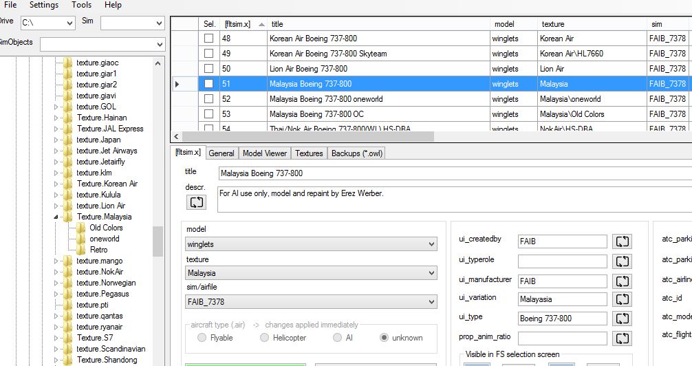Click the title field with Malaysia Boeing 737-800
Image resolution: width=692 pixels, height=366 pixels.
455,173
